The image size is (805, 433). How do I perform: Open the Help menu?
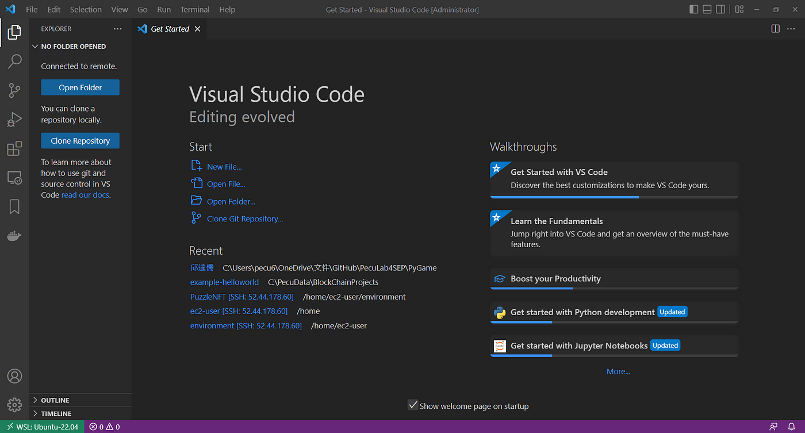(x=227, y=10)
